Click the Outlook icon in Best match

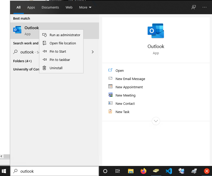click(17, 30)
